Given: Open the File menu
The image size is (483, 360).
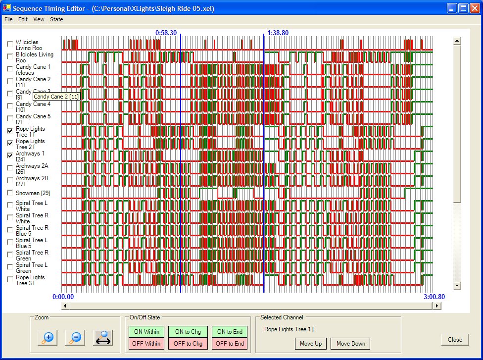Looking at the screenshot, I should pyautogui.click(x=8, y=19).
